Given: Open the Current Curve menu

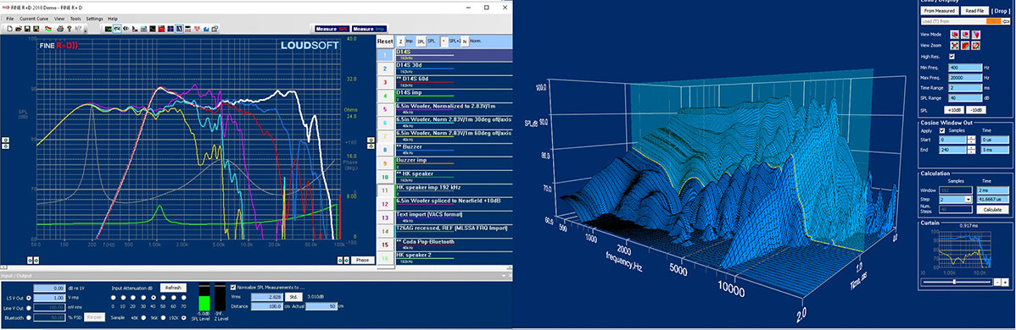Looking at the screenshot, I should click(x=34, y=19).
